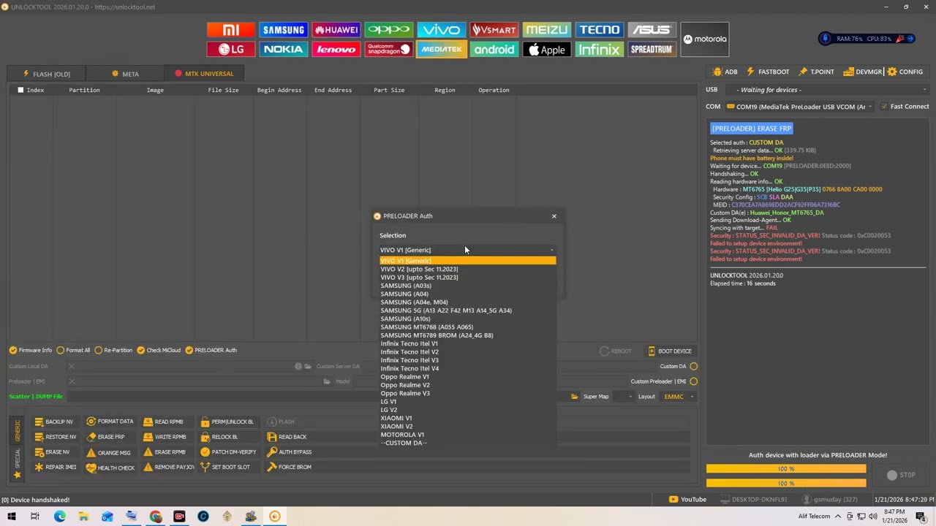Viewport: 936px width, 526px height.
Task: Close the PRELOADER Auth dialog
Action: 554,216
